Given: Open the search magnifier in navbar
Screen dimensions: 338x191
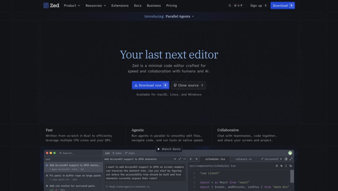Looking at the screenshot, I should (230, 6).
